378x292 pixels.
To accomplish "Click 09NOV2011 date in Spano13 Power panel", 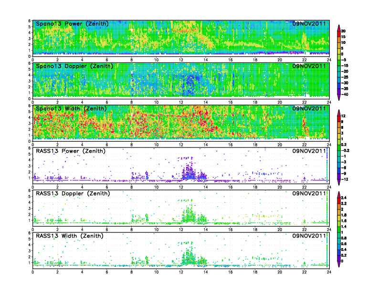I will [309, 23].
